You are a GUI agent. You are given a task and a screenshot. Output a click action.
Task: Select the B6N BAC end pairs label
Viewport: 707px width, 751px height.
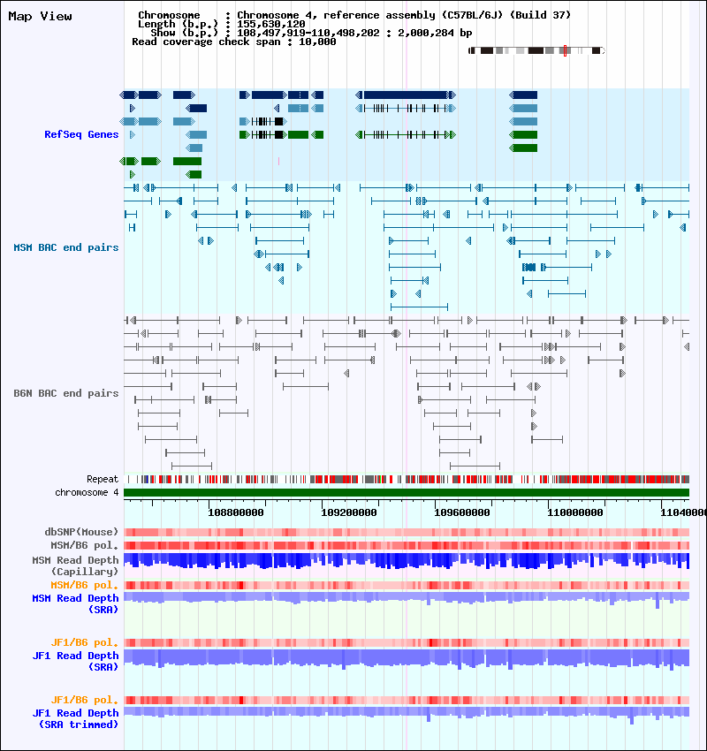point(66,393)
